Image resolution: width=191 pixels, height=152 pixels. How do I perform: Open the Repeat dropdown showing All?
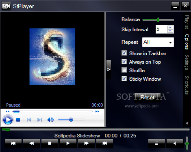coord(158,42)
